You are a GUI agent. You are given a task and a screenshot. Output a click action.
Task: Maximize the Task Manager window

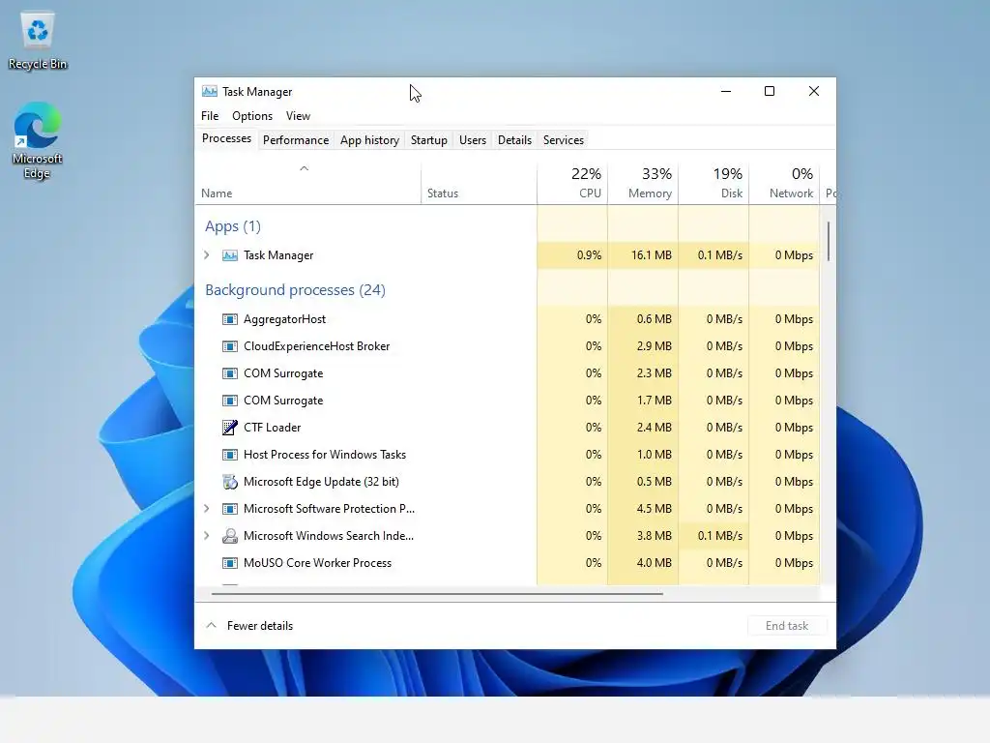(769, 92)
